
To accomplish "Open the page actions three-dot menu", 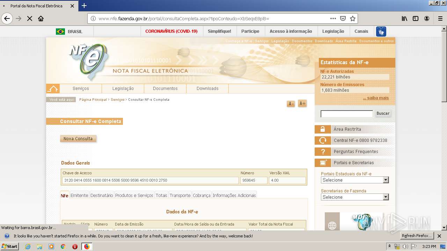I will click(x=333, y=18).
